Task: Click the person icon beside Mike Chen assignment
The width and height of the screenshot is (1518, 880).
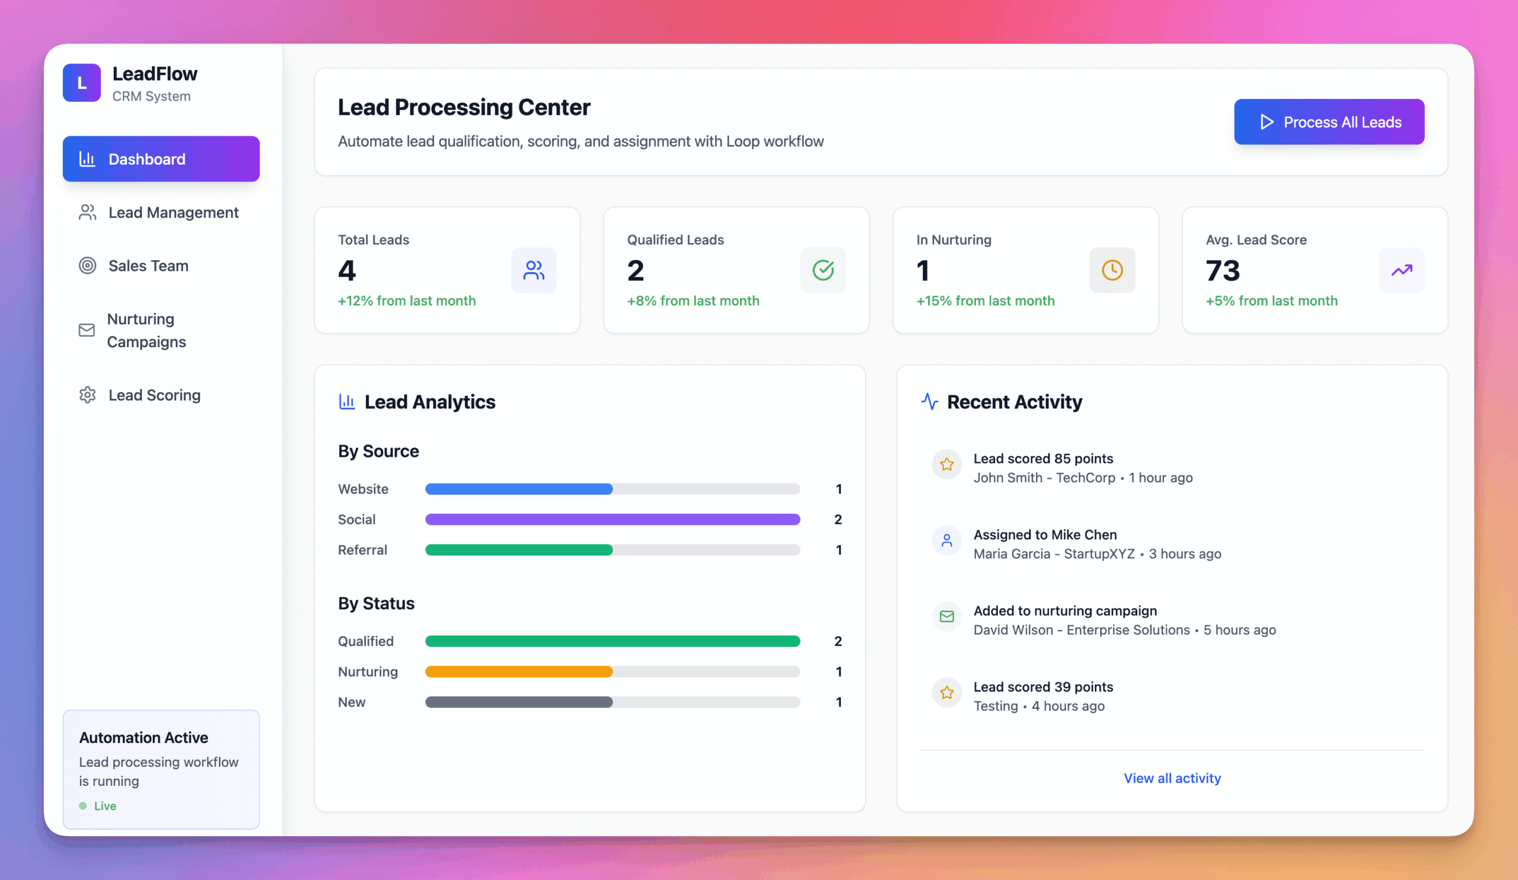Action: tap(946, 541)
